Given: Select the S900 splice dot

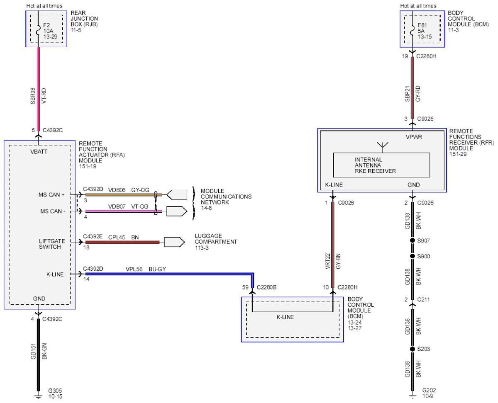Looking at the screenshot, I should pyautogui.click(x=413, y=257).
